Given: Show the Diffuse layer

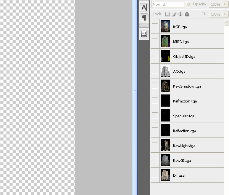Looking at the screenshot, I should click(155, 175).
